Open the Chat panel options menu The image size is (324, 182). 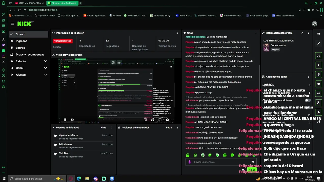pos(256,33)
